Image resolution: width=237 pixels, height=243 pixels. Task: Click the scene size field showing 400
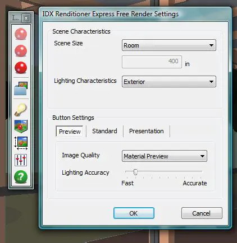click(x=152, y=62)
